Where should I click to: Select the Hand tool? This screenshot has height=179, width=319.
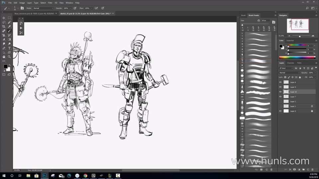pyautogui.click(x=4, y=57)
